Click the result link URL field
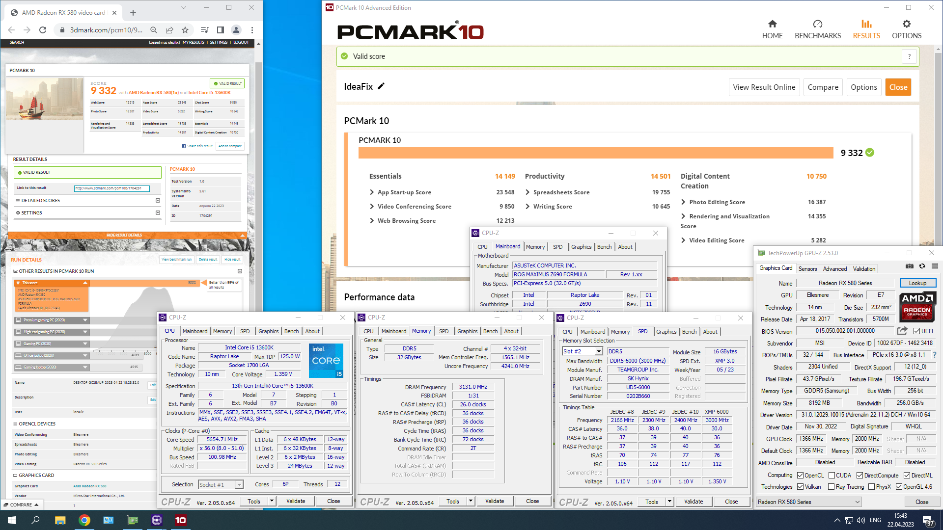This screenshot has width=943, height=530. (111, 188)
